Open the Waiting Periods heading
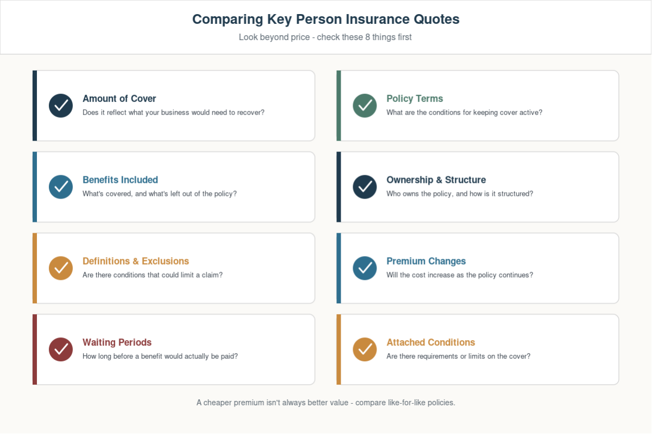Screen dimensions: 652x434 (117, 343)
